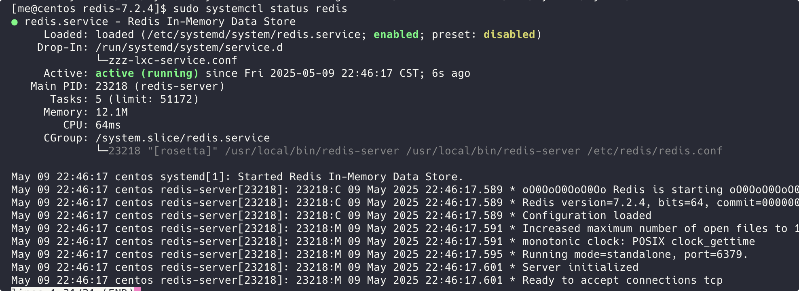The height and width of the screenshot is (291, 799).
Task: Click the green status dot beside redis.service
Action: 15,22
